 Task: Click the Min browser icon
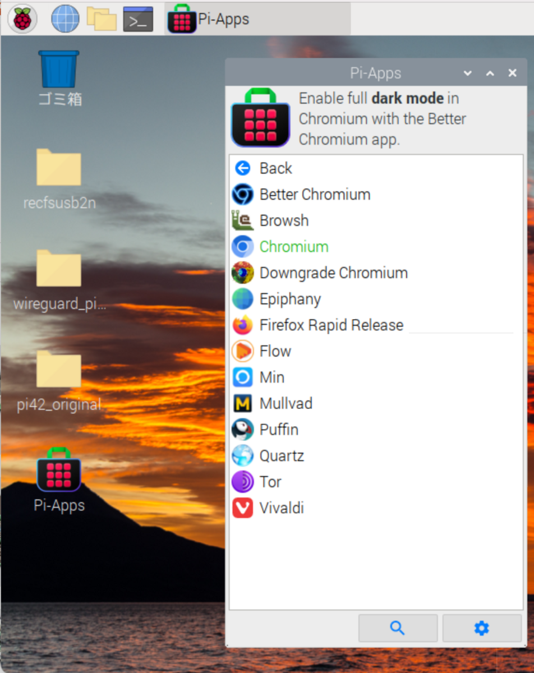coord(242,377)
